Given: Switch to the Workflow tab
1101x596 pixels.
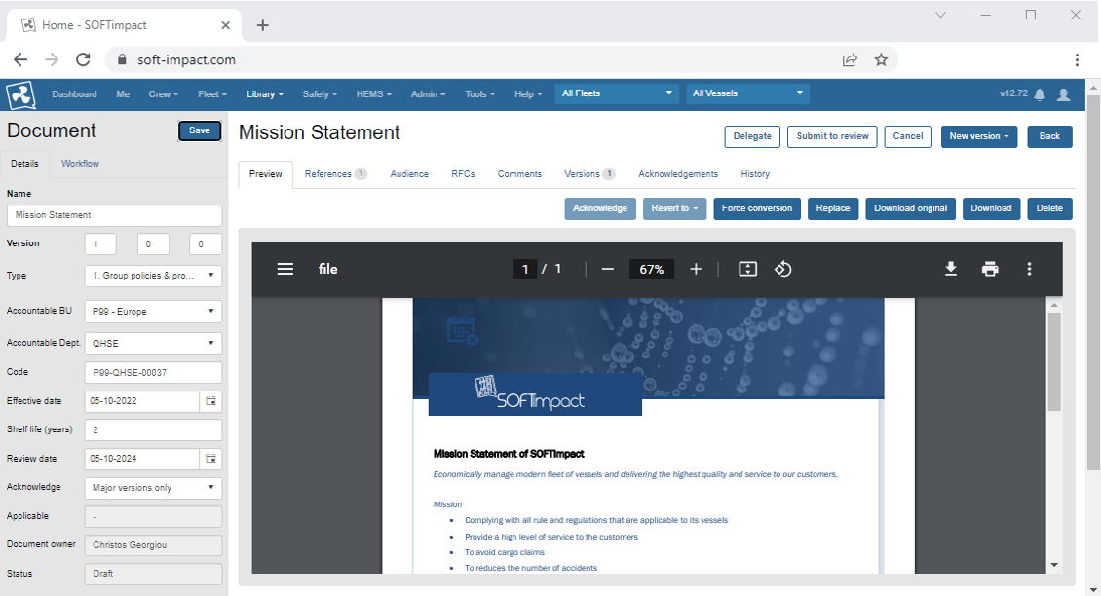Looking at the screenshot, I should pos(80,164).
